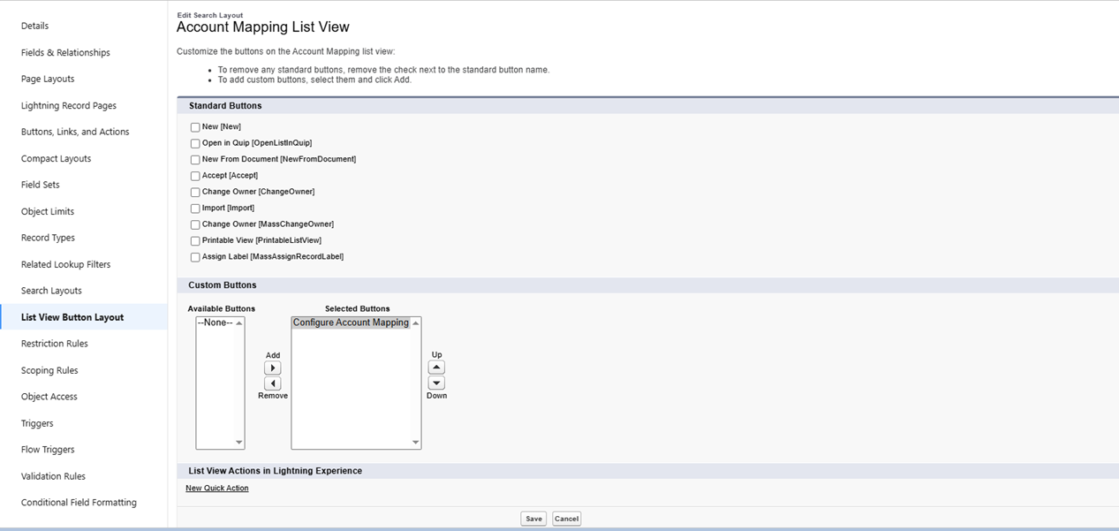Click the Up arrow button
The width and height of the screenshot is (1119, 531).
[x=436, y=368]
